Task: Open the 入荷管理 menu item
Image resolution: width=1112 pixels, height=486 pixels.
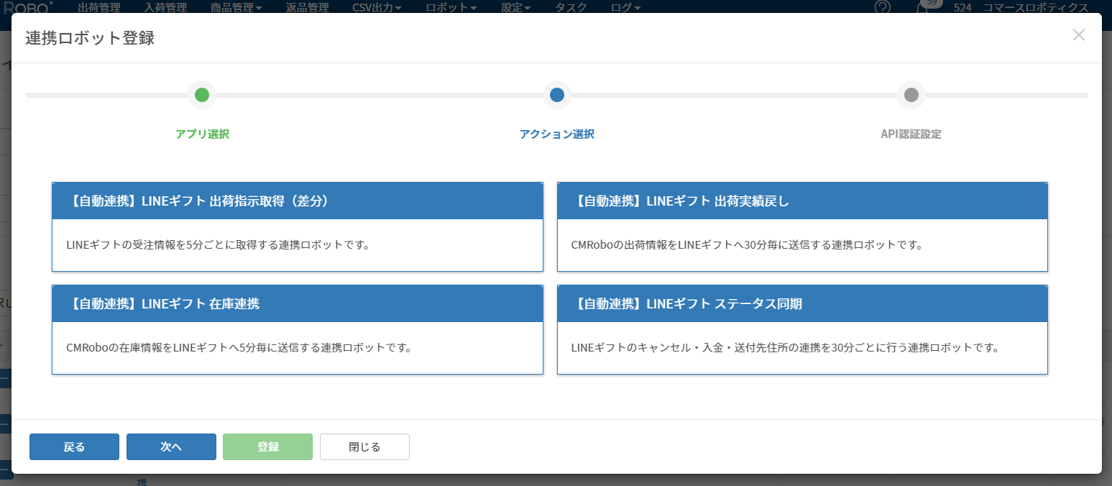Action: 165,8
